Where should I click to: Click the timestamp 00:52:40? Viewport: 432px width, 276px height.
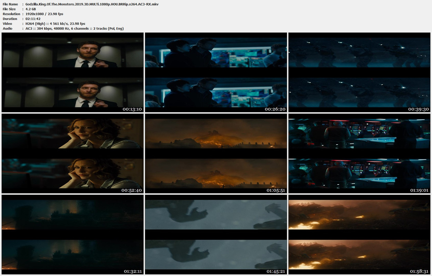pos(132,190)
